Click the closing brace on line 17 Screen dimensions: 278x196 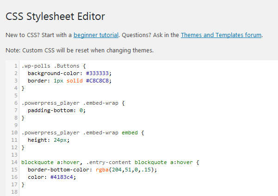click(x=23, y=184)
